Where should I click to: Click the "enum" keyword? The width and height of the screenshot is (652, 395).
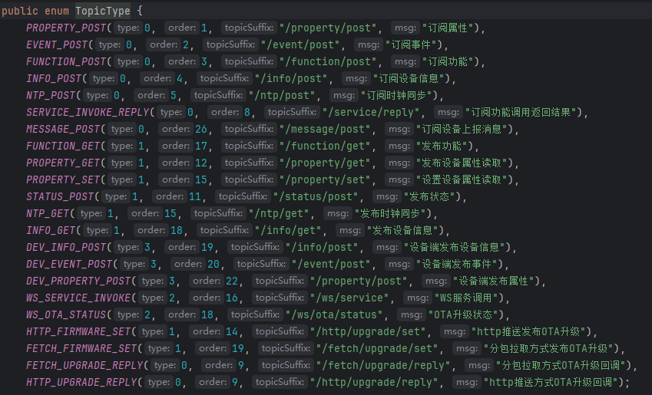(57, 11)
